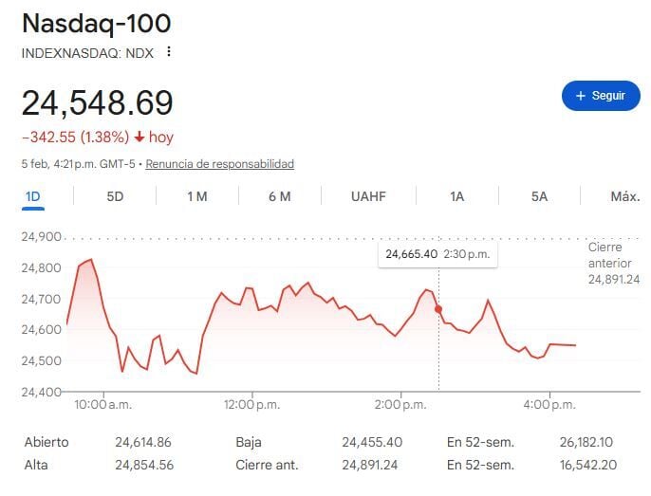
Task: Click the 12:00 p.m. time axis label
Action: pos(252,405)
